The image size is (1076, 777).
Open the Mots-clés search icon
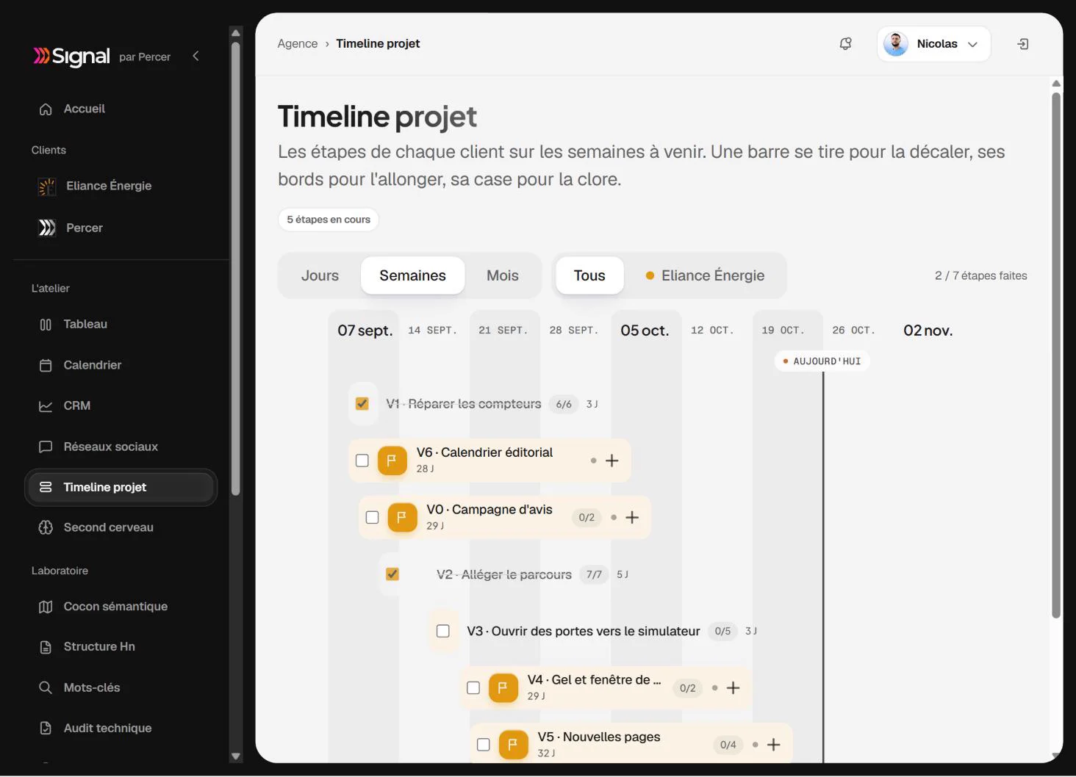click(x=46, y=687)
